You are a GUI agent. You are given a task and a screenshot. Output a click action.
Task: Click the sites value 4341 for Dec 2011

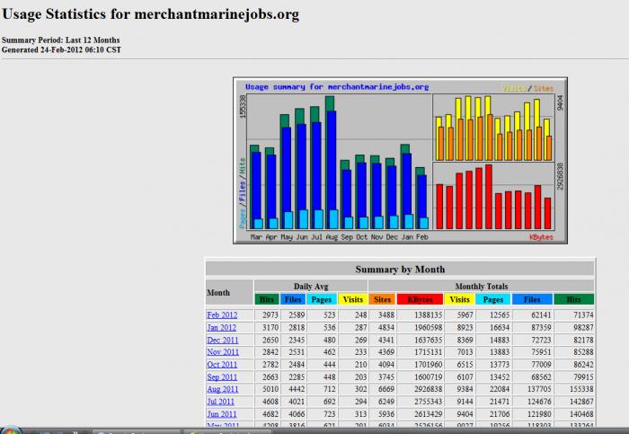(x=386, y=341)
